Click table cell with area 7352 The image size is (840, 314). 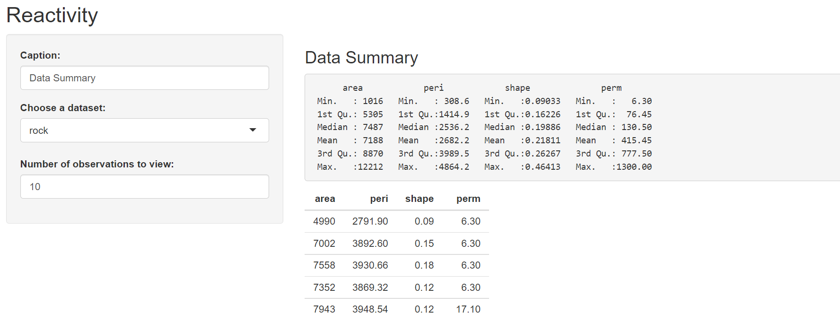tap(324, 288)
